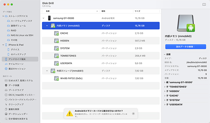Select ハードウェアディスク in sidebar

pyautogui.click(x=21, y=21)
